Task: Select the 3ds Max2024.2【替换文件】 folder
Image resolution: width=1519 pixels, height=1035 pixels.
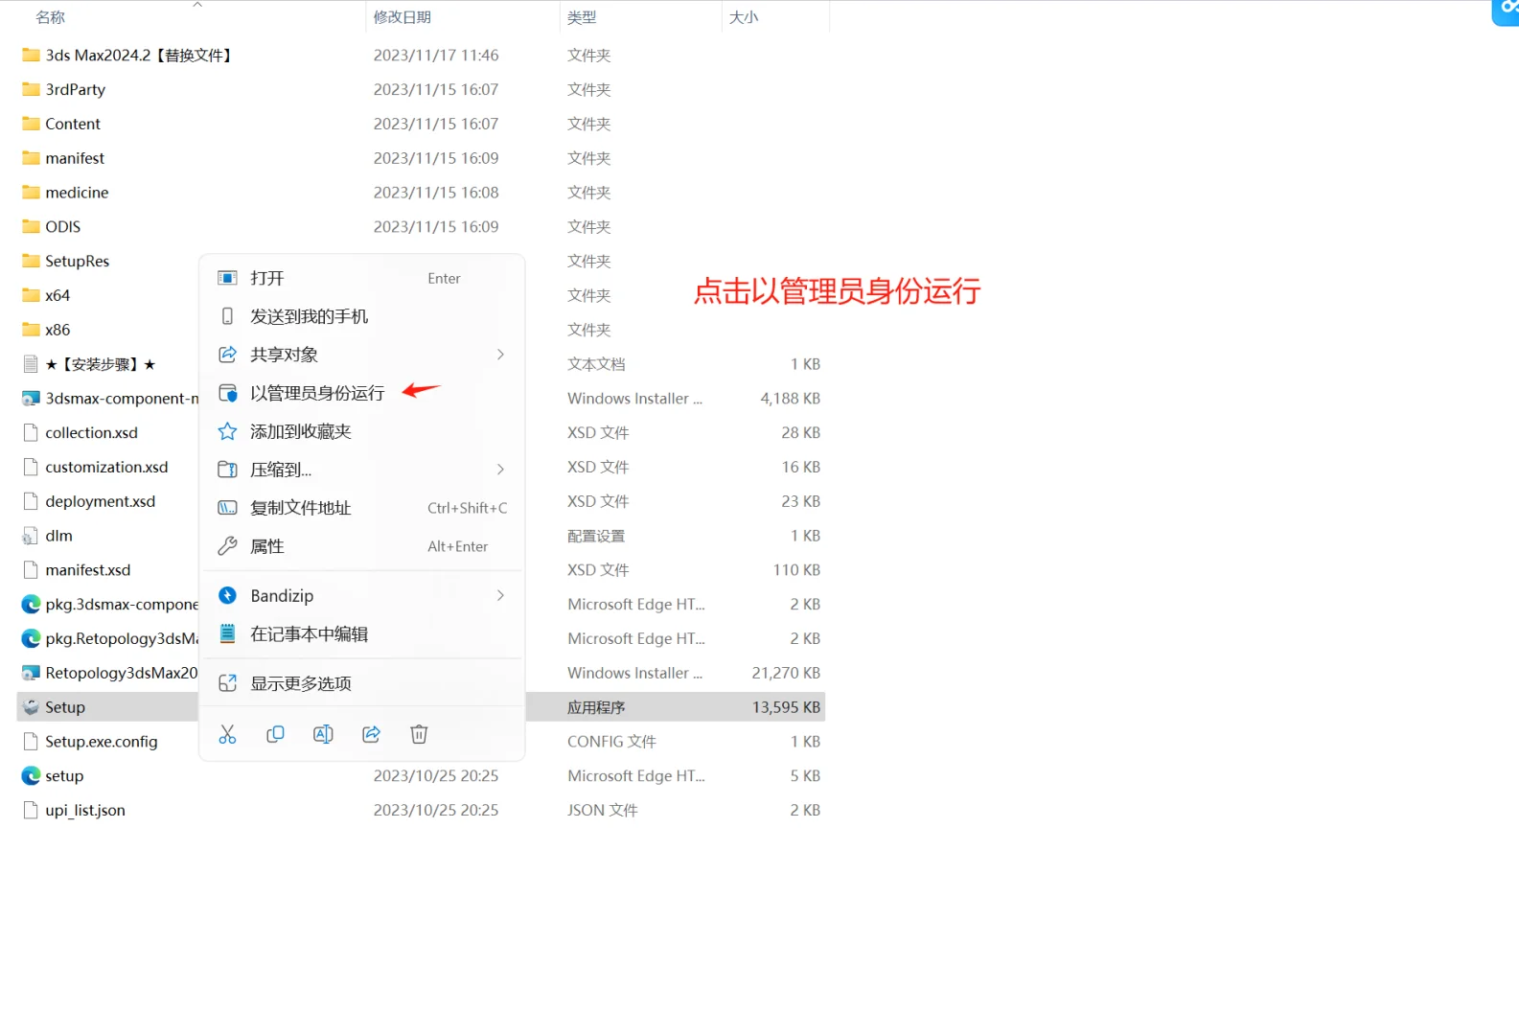Action: (x=140, y=55)
